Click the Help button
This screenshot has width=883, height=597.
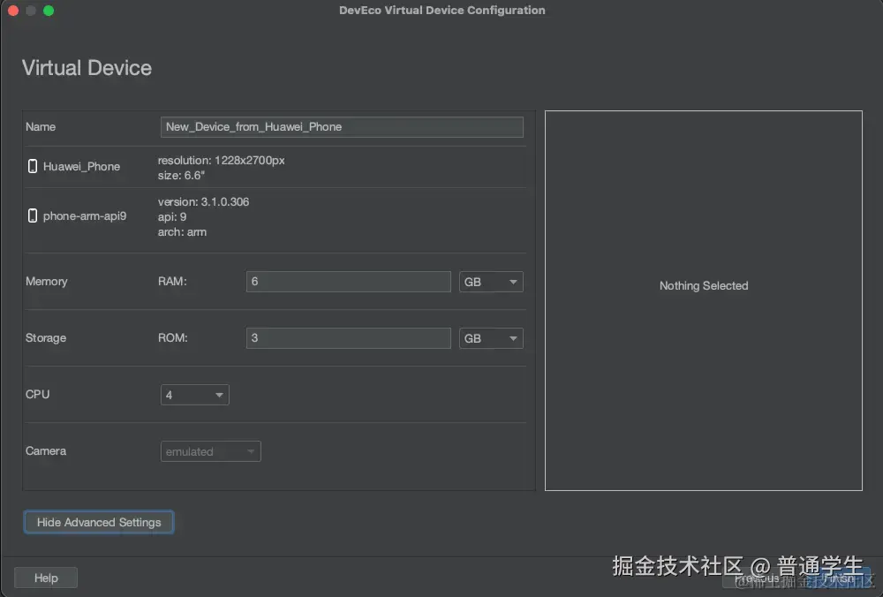46,578
